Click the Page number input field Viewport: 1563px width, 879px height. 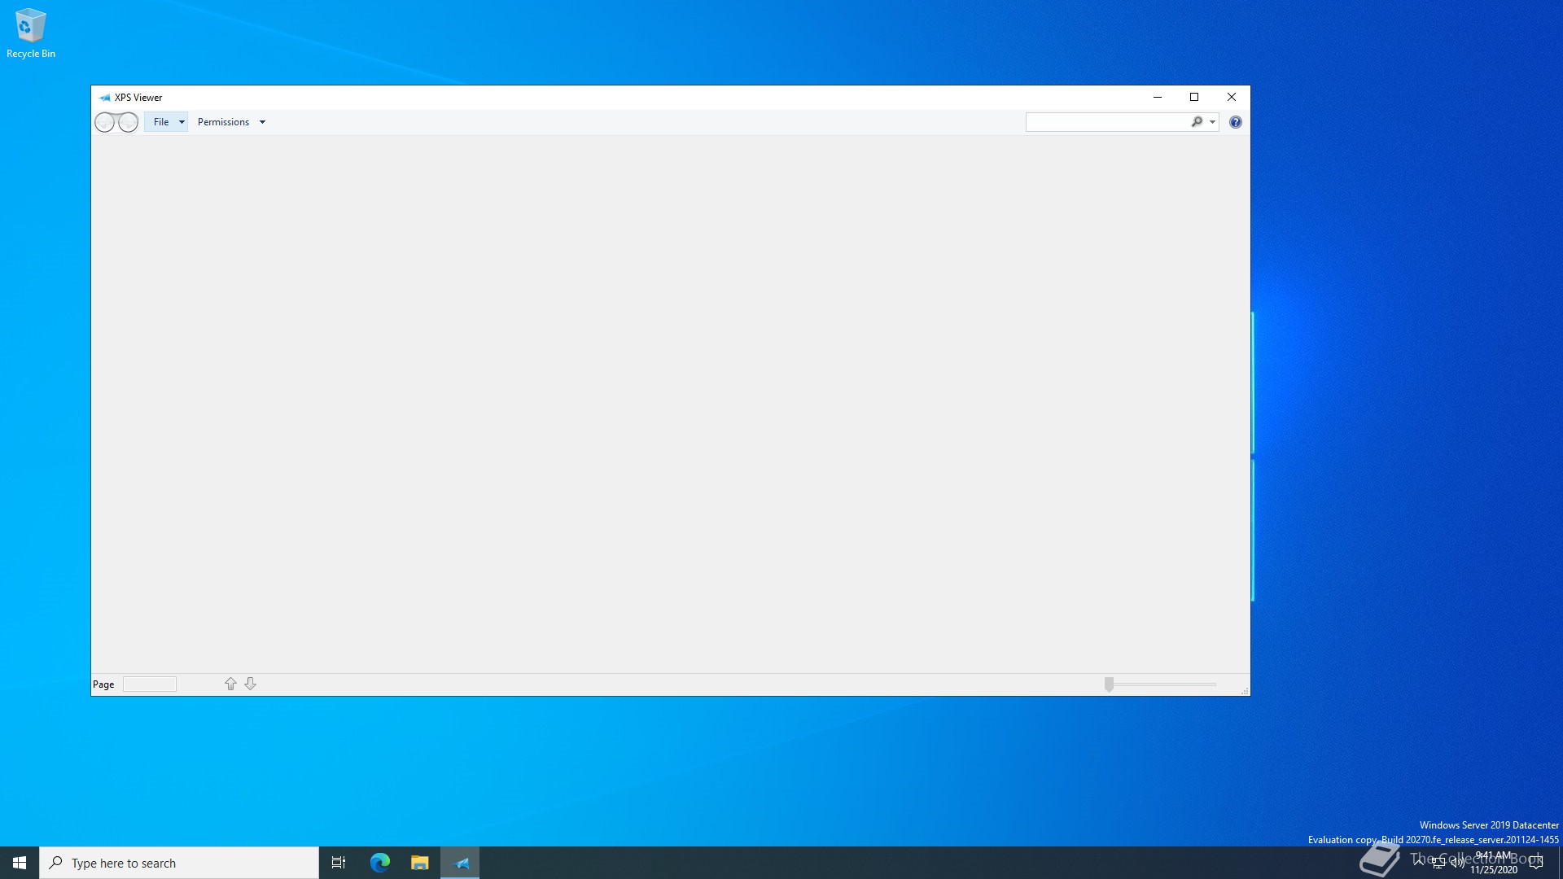pyautogui.click(x=150, y=684)
